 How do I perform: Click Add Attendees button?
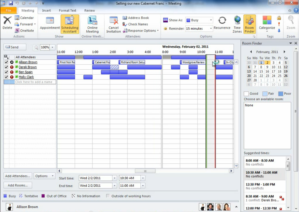tap(18, 176)
